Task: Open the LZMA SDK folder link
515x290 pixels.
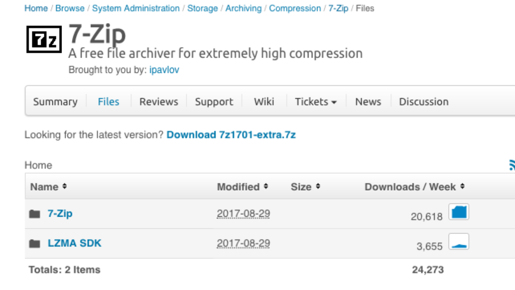Action: [74, 243]
